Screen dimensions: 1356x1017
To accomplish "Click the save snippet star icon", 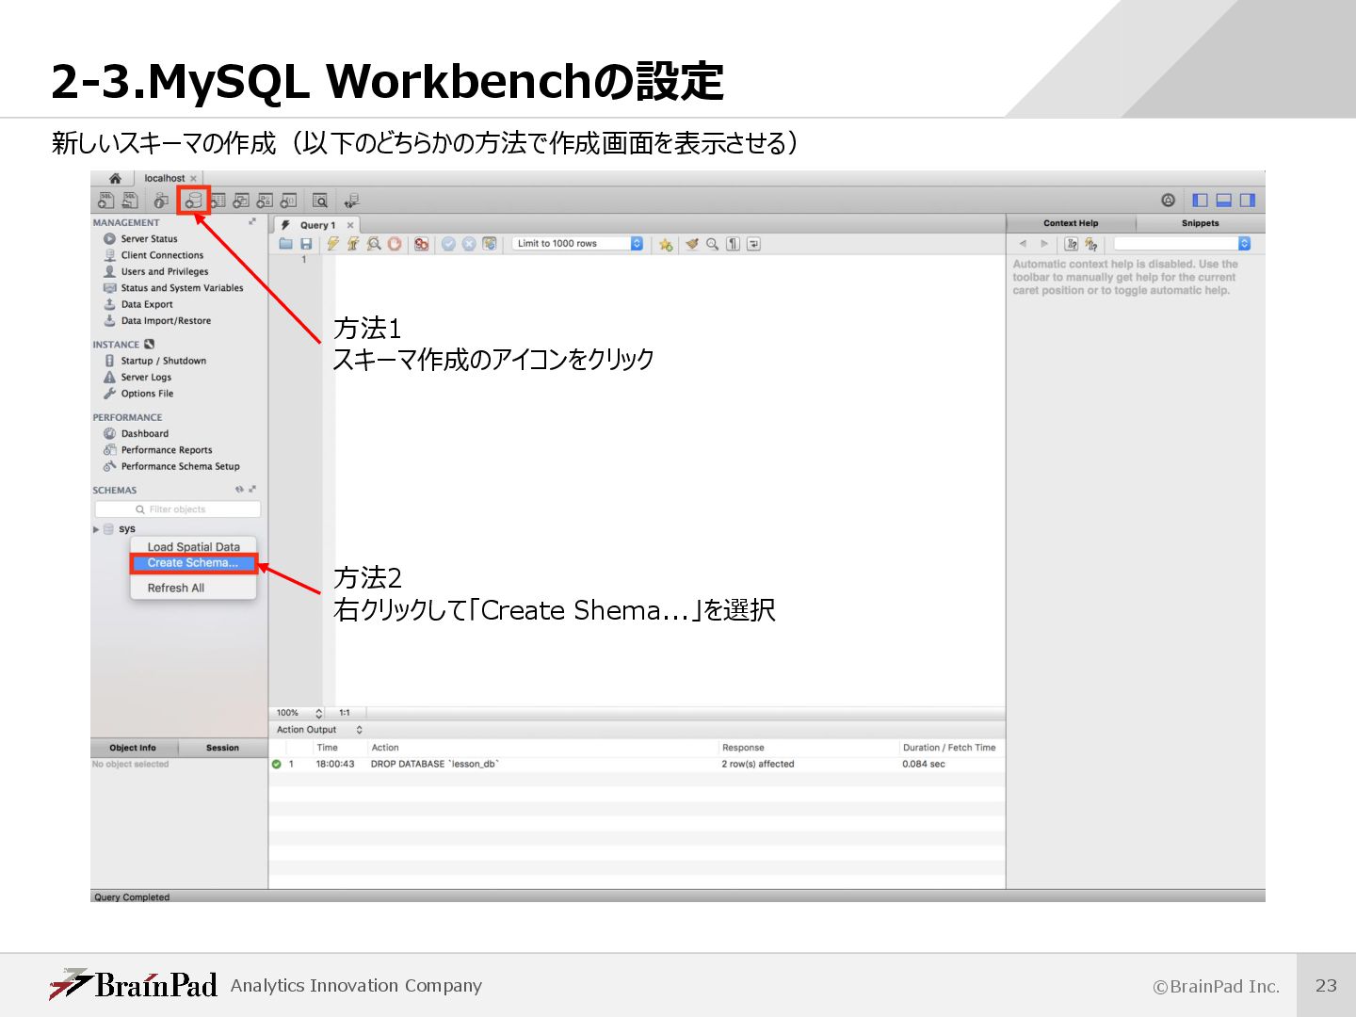I will coord(666,244).
